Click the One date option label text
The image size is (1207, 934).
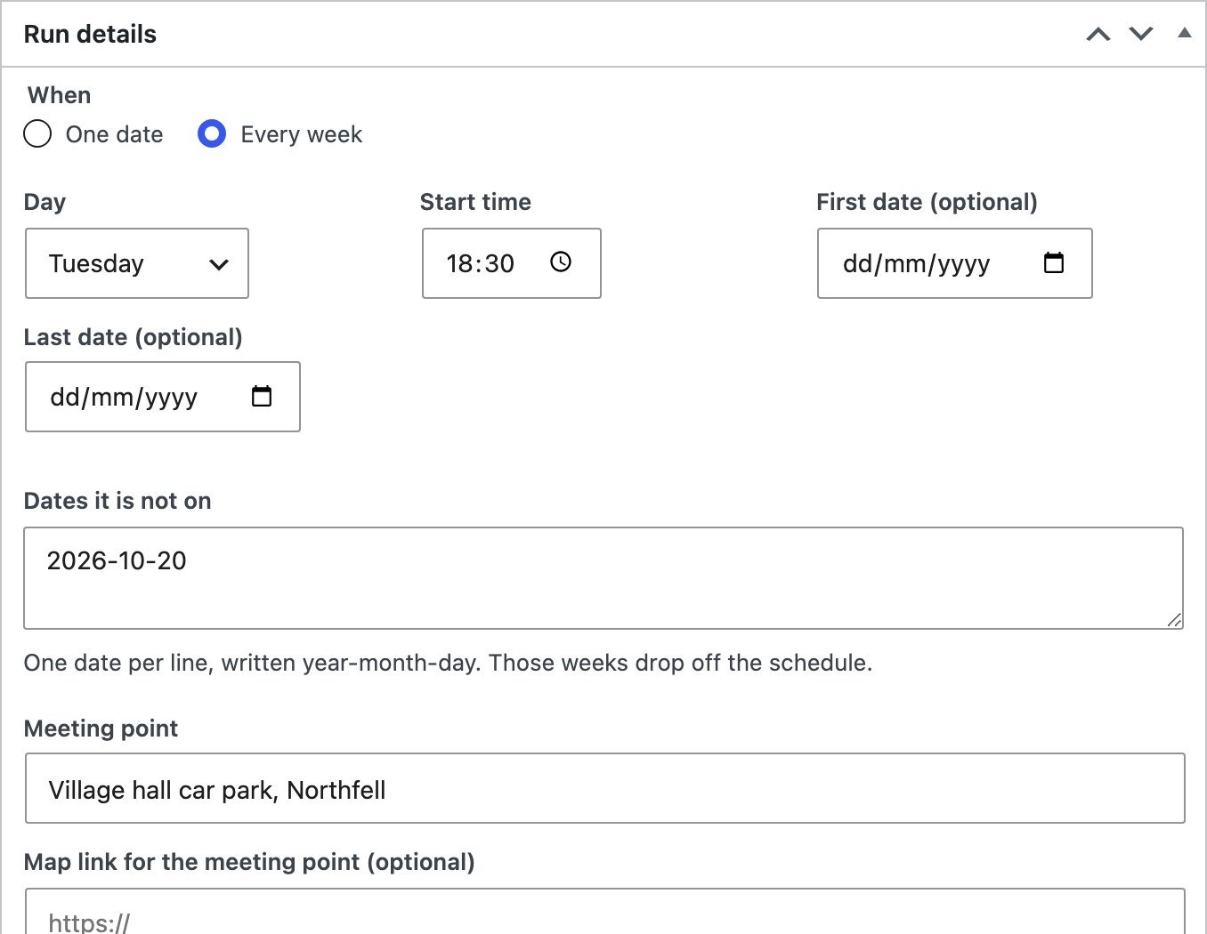[114, 134]
